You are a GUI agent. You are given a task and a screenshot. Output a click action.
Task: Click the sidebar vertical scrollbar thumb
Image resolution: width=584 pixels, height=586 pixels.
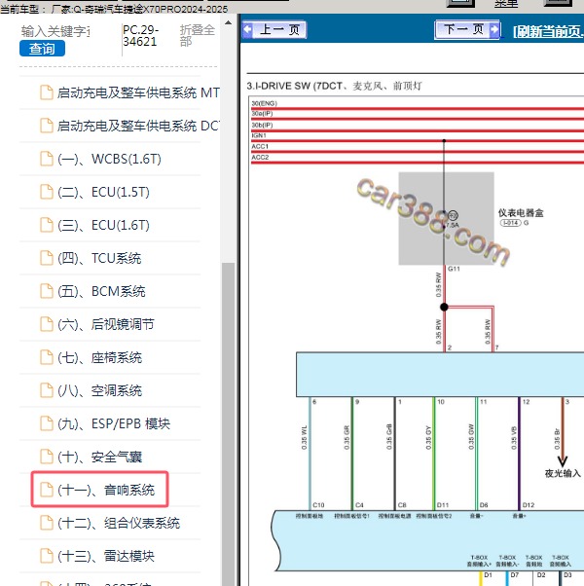tap(228, 424)
